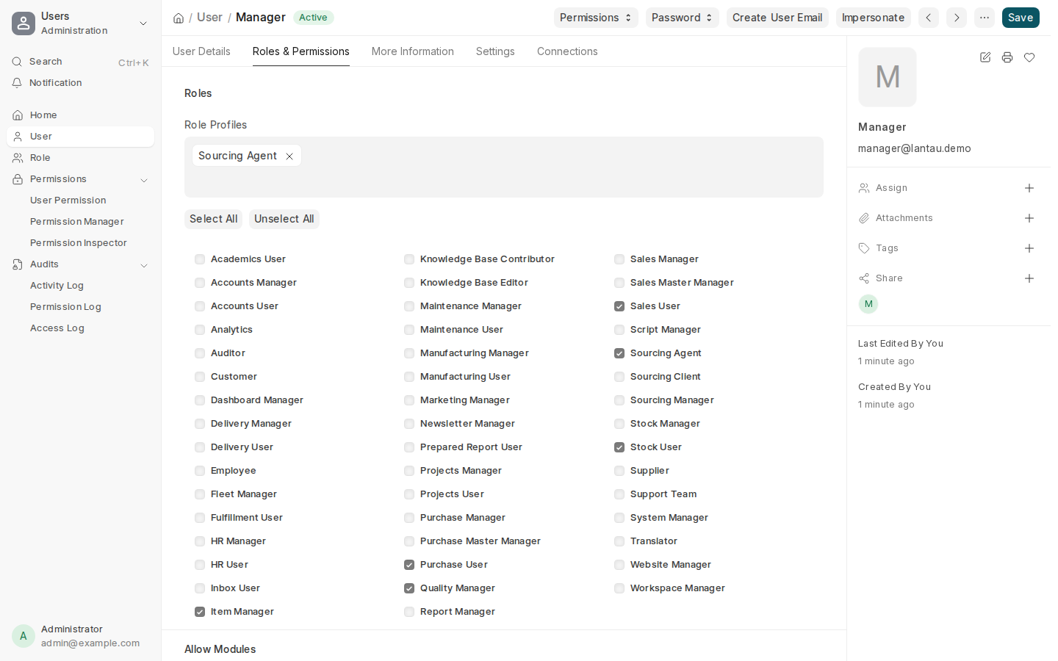
Task: Click the home breadcrumb icon
Action: (179, 18)
